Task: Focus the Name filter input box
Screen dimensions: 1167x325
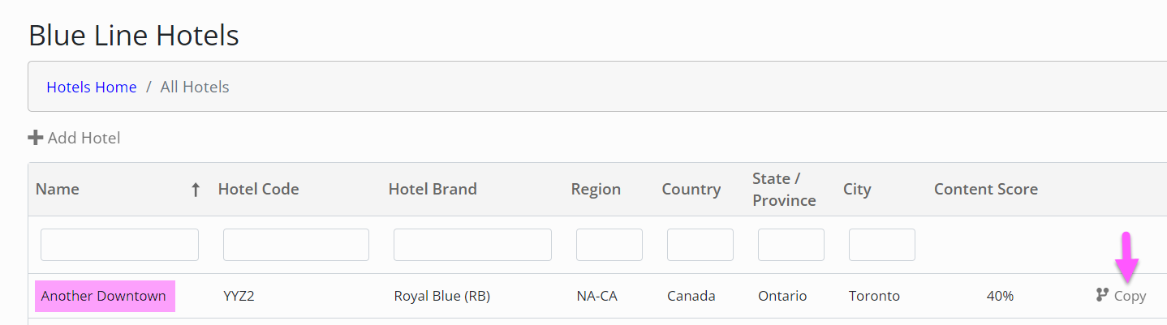Action: point(119,245)
